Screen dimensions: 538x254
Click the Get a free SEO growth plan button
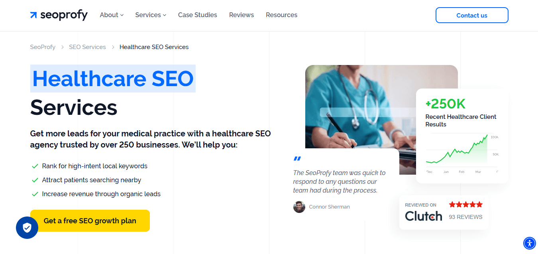(x=90, y=221)
